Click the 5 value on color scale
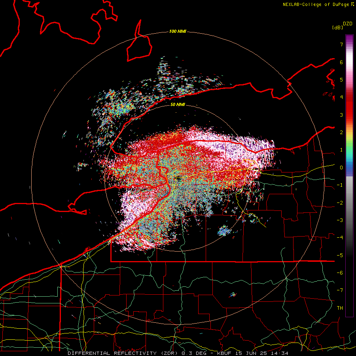This screenshot has width=356, height=356. pyautogui.click(x=341, y=80)
